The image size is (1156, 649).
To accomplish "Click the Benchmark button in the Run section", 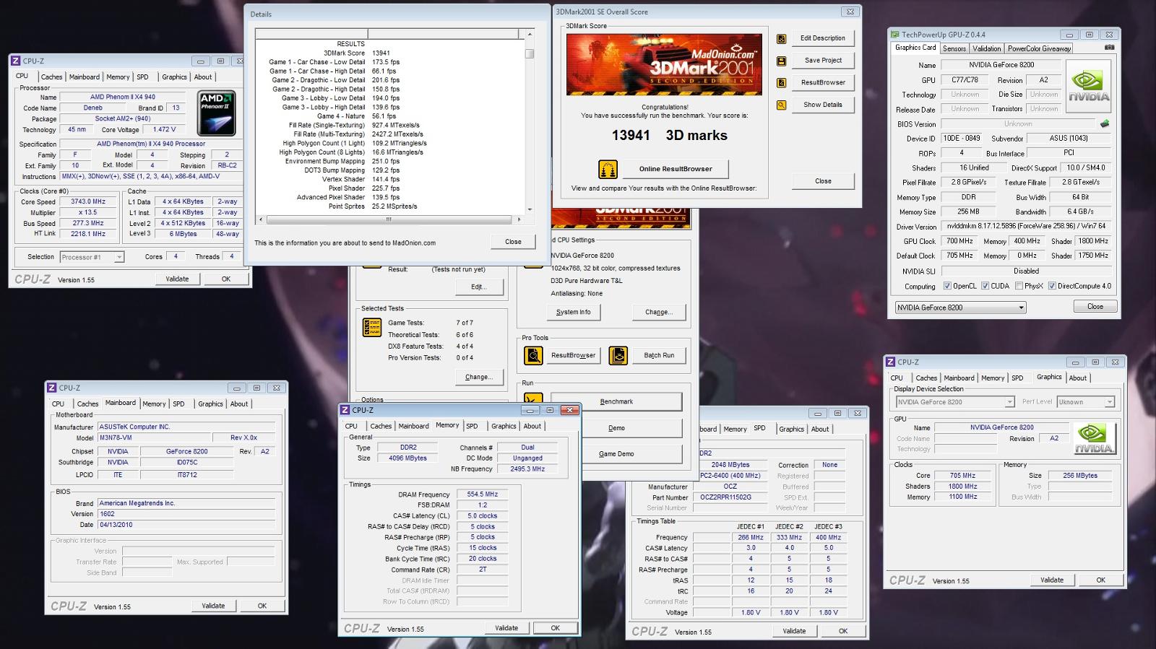I will pyautogui.click(x=616, y=402).
